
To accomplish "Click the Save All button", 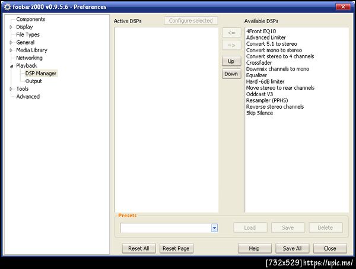I will coord(292,248).
